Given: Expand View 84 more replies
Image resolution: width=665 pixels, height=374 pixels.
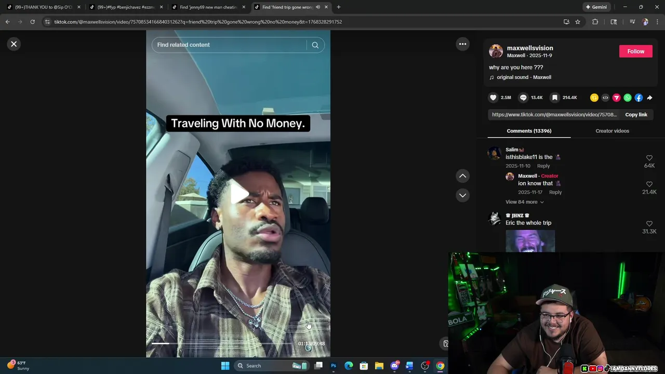Looking at the screenshot, I should 524,202.
